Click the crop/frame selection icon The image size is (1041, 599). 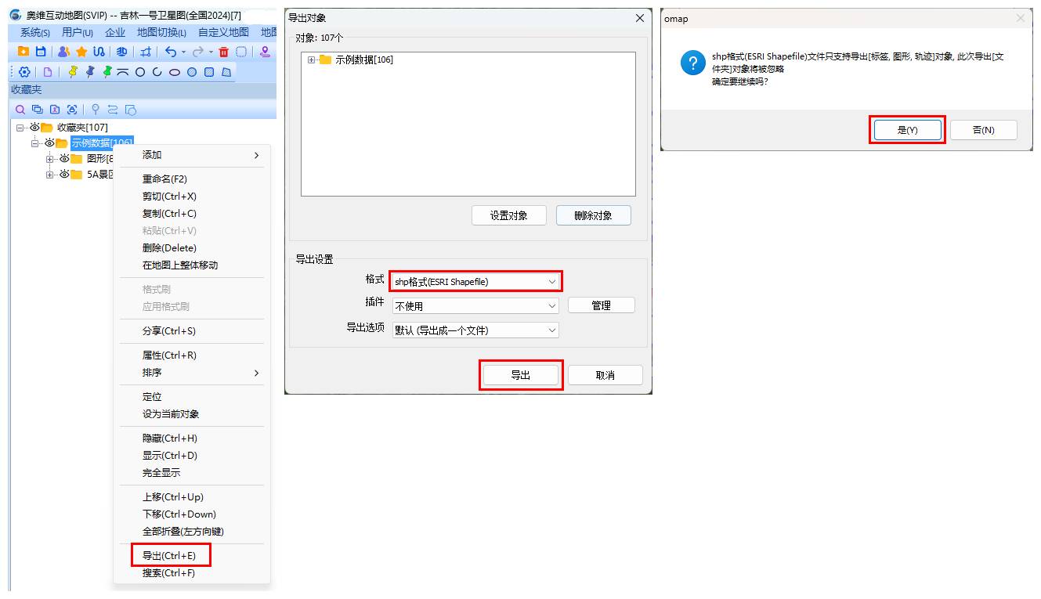pos(146,52)
